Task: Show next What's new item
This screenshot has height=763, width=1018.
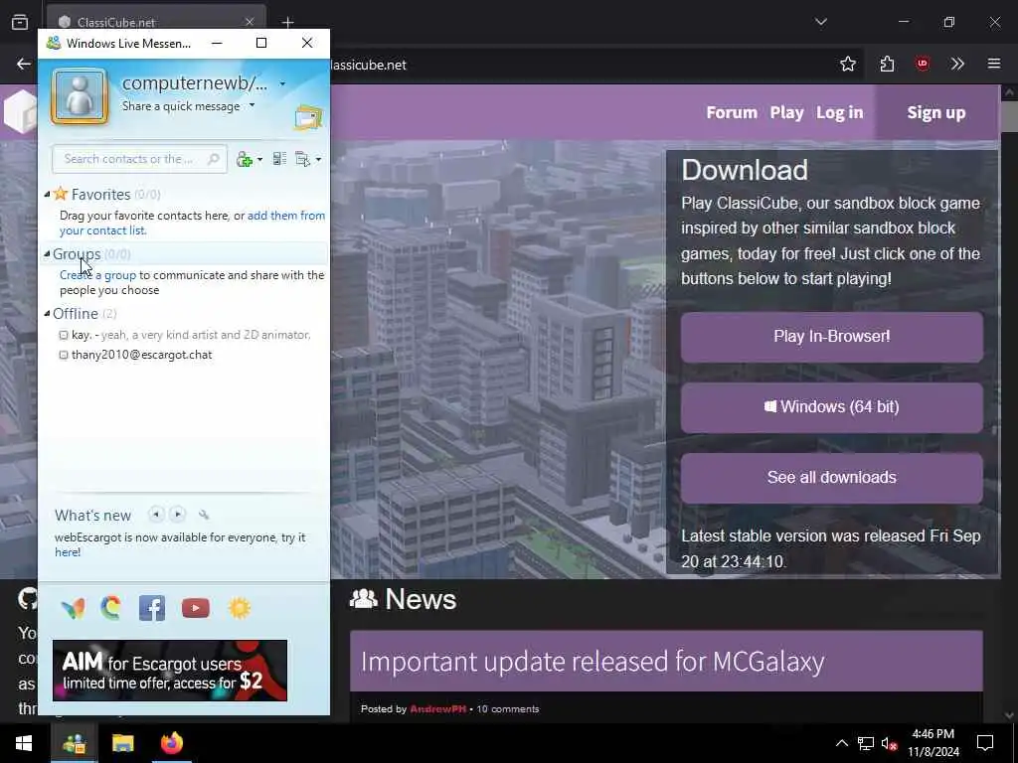Action: tap(177, 515)
